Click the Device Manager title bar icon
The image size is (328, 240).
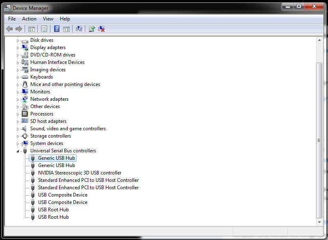(x=7, y=8)
